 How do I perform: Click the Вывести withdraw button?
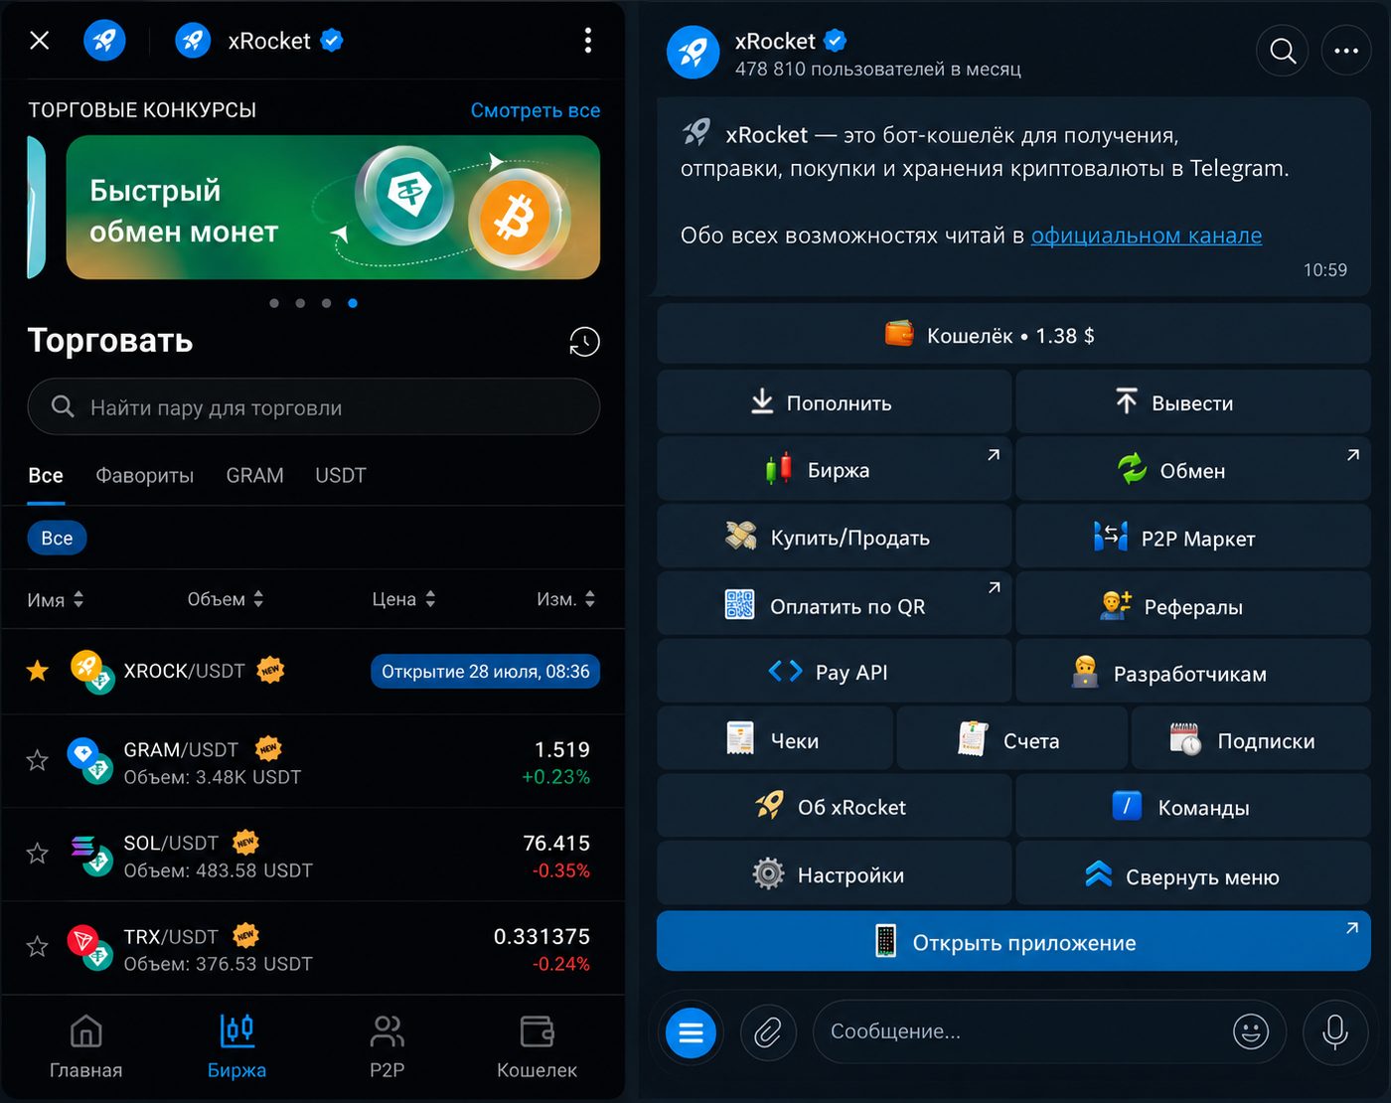[1193, 402]
